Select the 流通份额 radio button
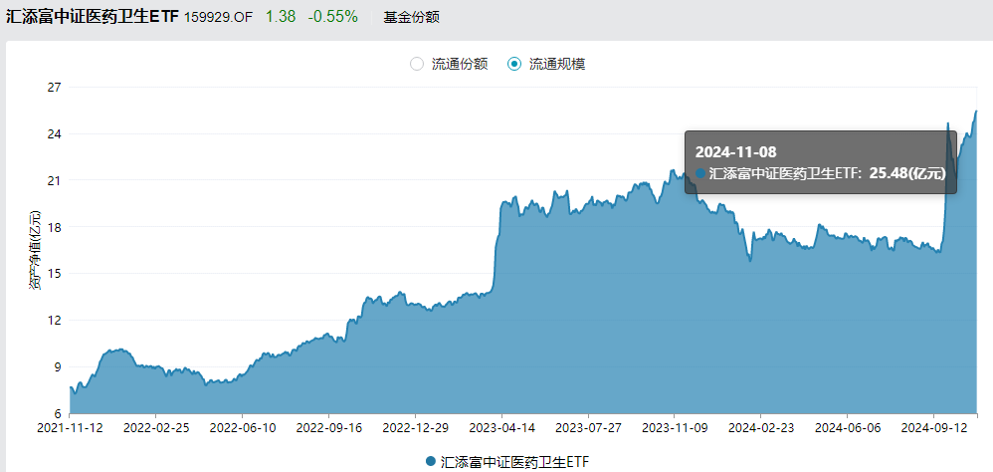Image resolution: width=993 pixels, height=472 pixels. 417,64
